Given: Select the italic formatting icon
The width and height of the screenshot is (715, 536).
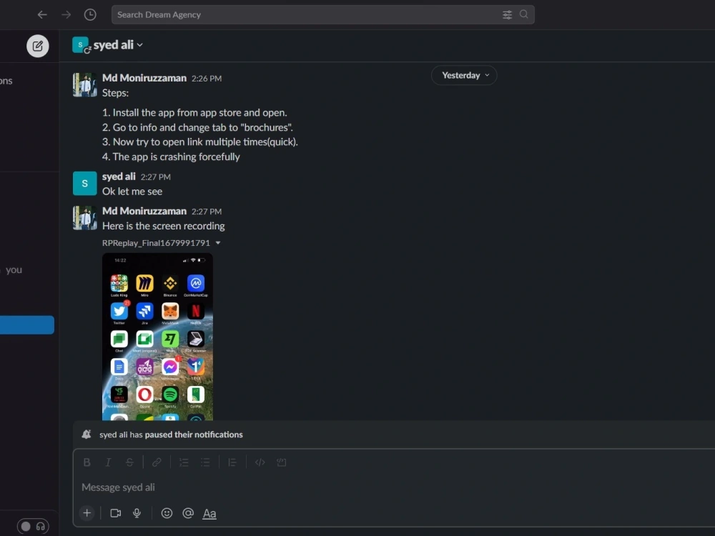Looking at the screenshot, I should [x=108, y=462].
